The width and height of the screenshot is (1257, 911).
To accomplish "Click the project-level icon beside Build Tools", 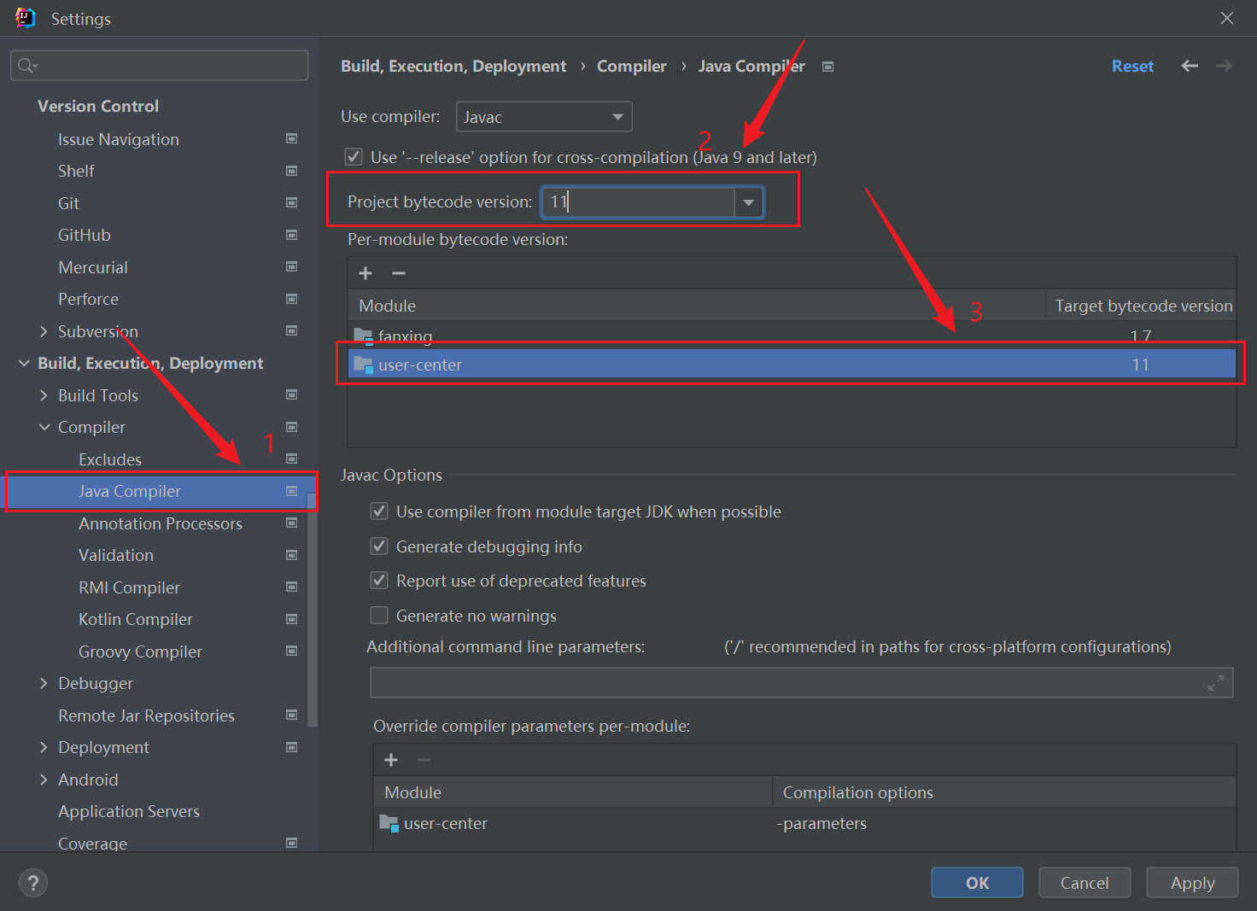I will point(291,394).
